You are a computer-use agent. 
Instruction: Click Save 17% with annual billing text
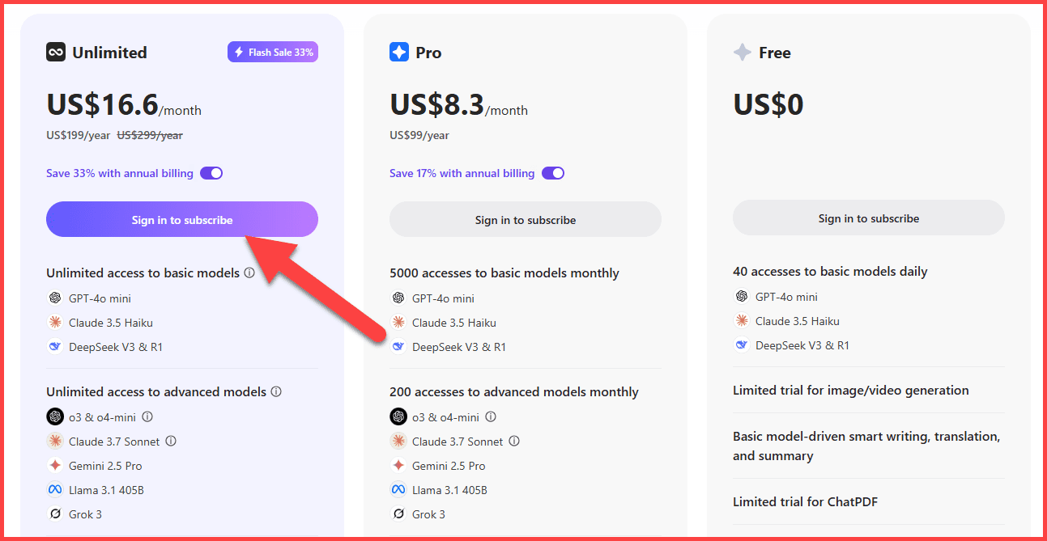[462, 173]
